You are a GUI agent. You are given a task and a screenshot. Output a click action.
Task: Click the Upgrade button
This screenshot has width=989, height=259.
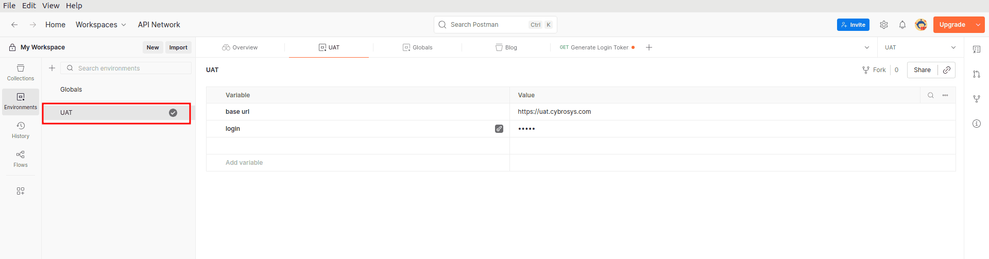point(952,25)
